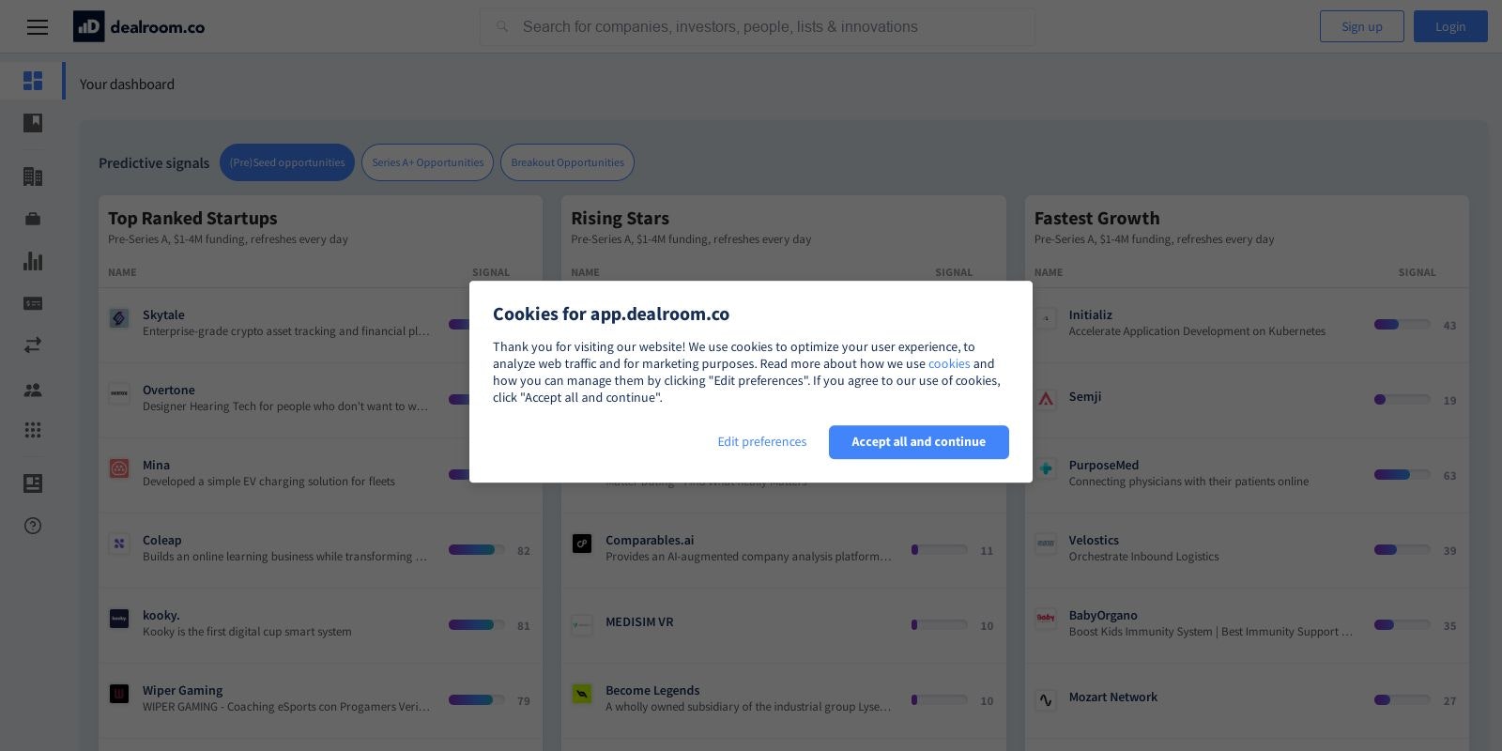
Task: Open the Mozart Network company name
Action: tap(1113, 697)
